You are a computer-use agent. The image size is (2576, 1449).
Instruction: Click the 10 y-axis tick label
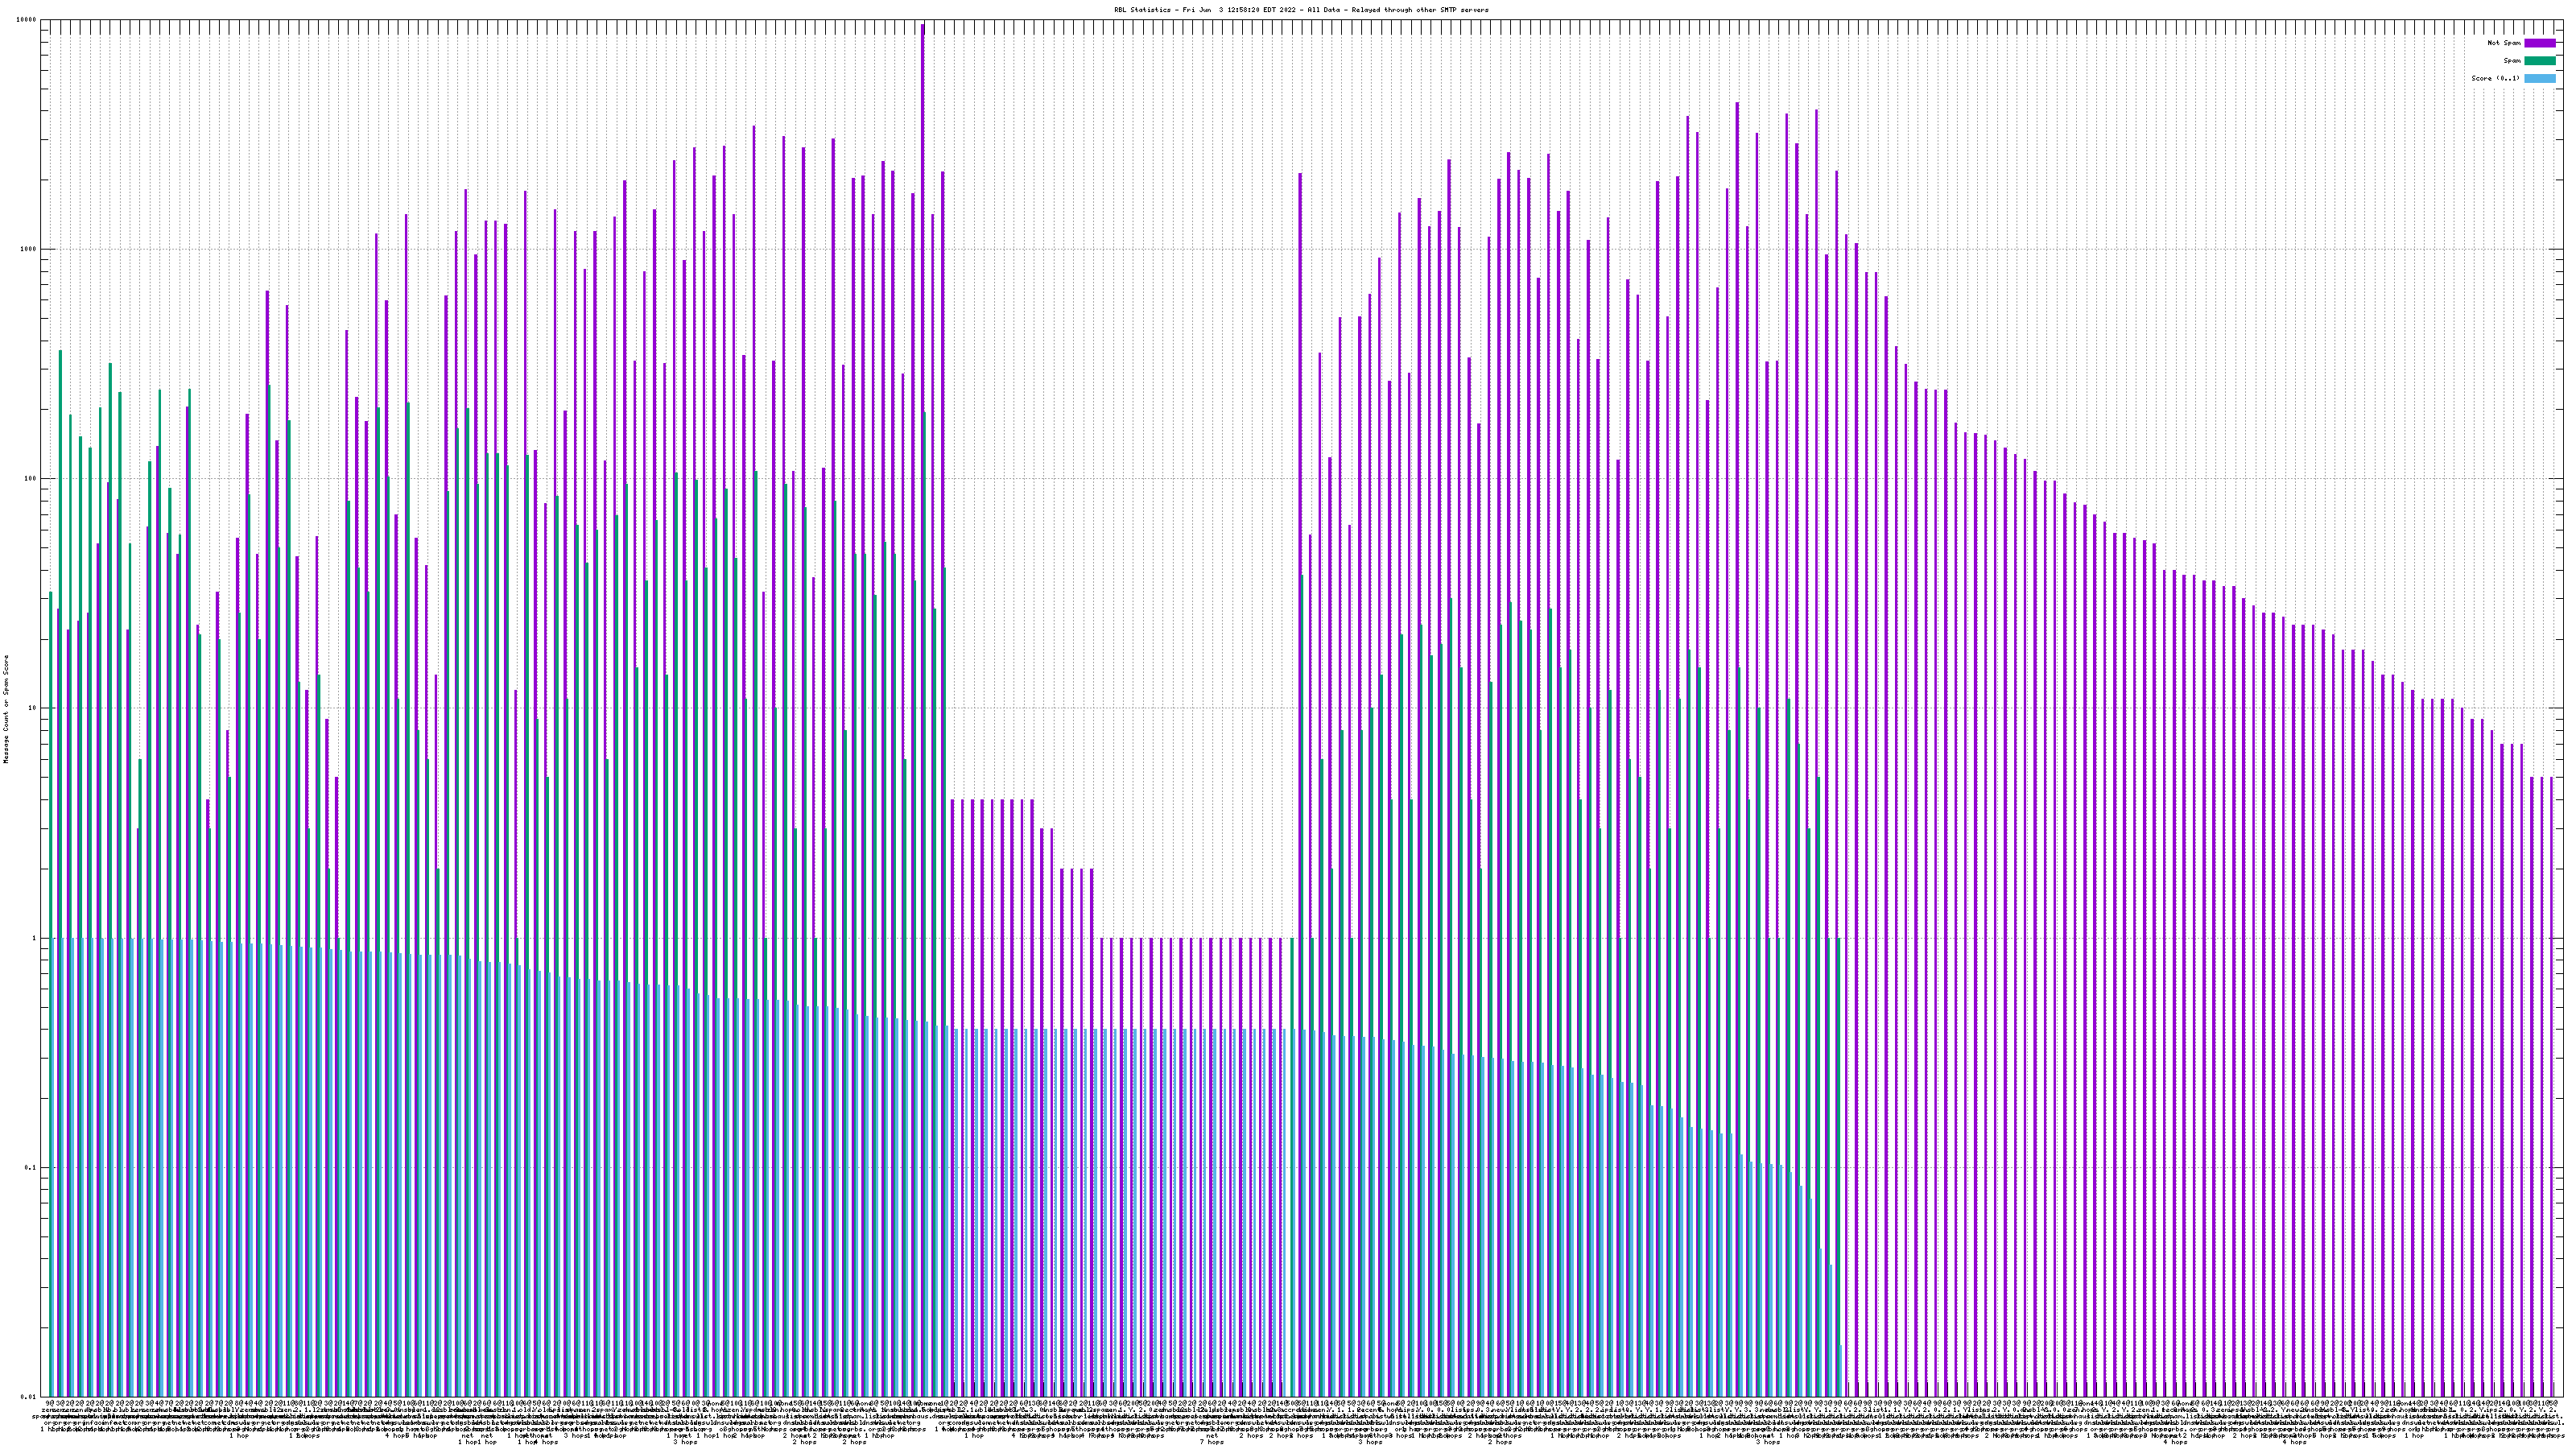point(32,708)
